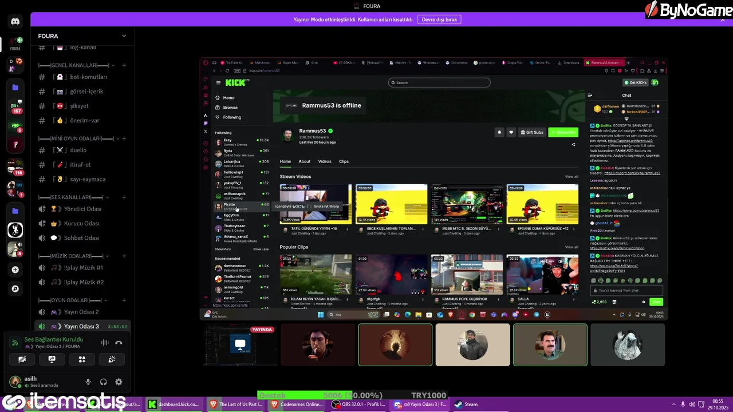This screenshot has height=412, width=733.
Task: Disconnect from voice channel
Action: 119,343
